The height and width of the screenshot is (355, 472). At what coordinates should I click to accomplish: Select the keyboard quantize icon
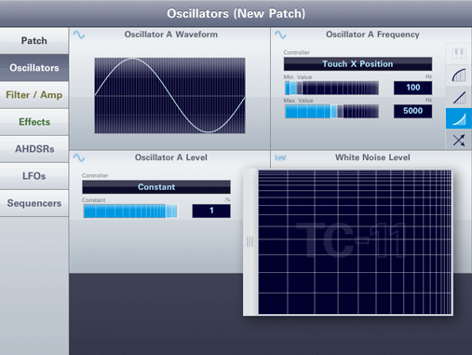[x=459, y=53]
